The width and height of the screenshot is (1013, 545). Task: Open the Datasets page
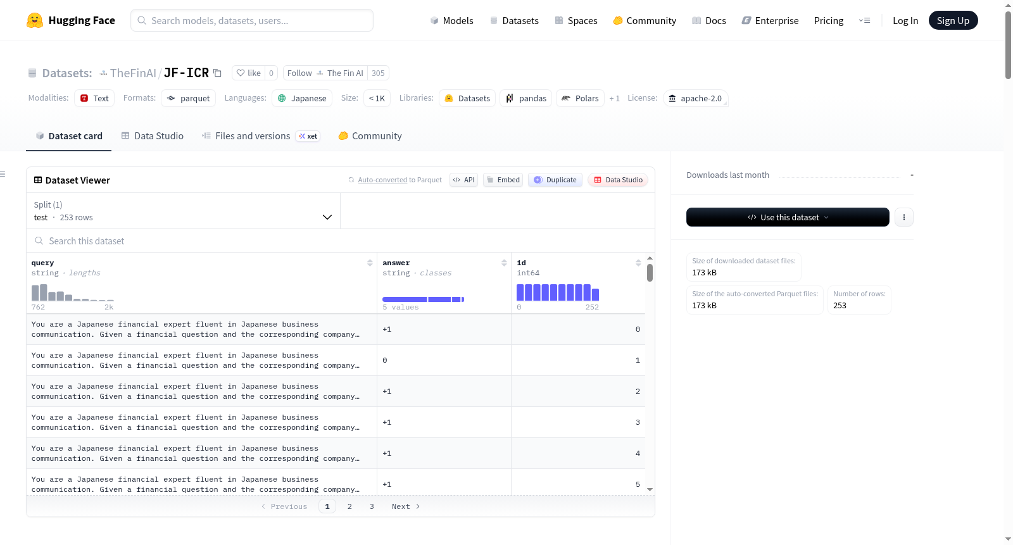[514, 20]
